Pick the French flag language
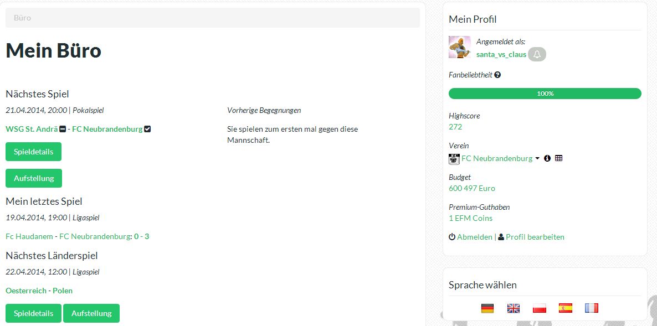The image size is (657, 326). click(x=591, y=308)
